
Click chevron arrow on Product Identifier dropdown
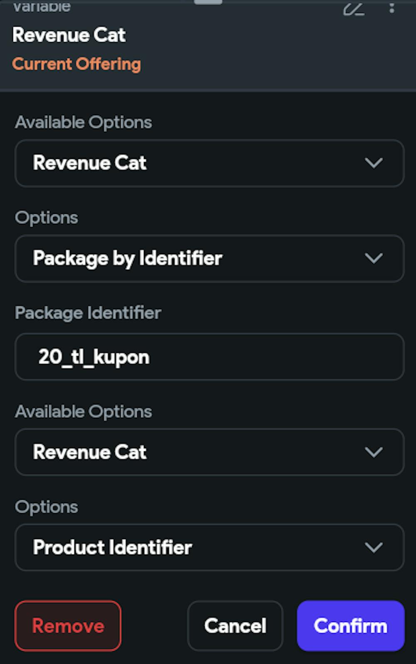(x=374, y=547)
